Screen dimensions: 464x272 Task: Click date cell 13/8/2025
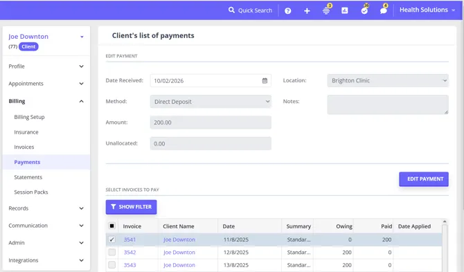click(x=236, y=265)
